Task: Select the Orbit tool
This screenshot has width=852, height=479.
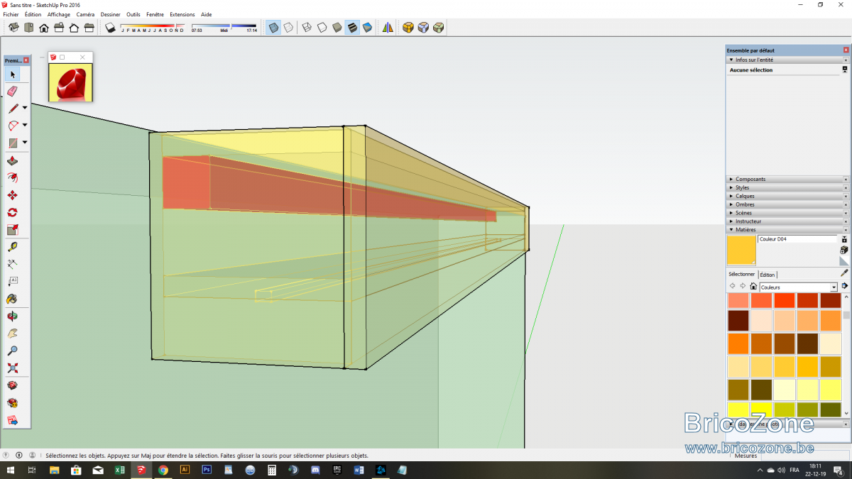Action: [13, 316]
